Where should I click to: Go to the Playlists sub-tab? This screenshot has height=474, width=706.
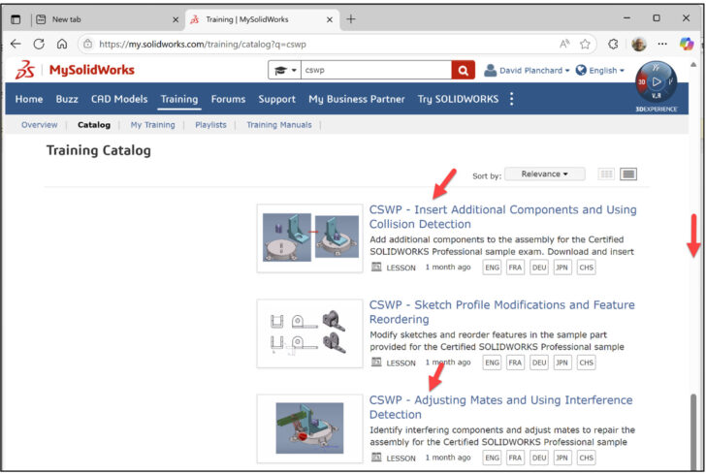[210, 125]
